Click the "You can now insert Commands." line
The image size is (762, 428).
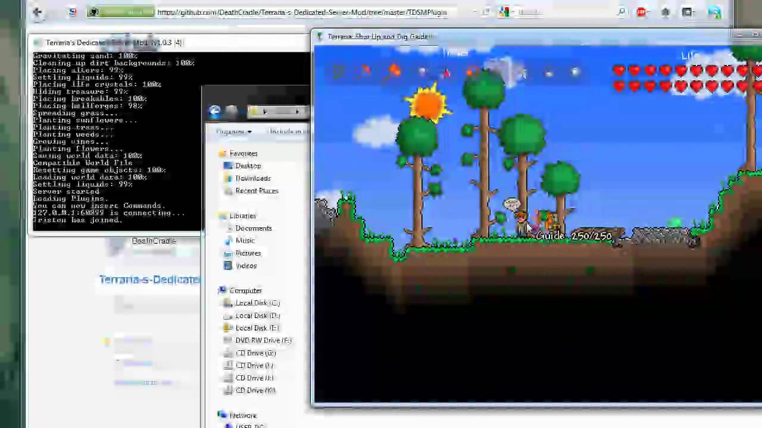pyautogui.click(x=99, y=206)
